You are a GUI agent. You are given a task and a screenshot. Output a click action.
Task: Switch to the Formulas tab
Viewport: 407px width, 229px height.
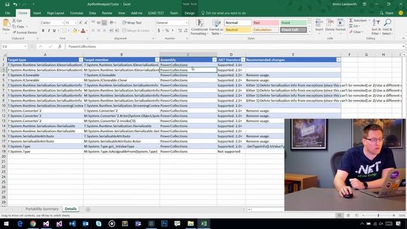(x=76, y=13)
